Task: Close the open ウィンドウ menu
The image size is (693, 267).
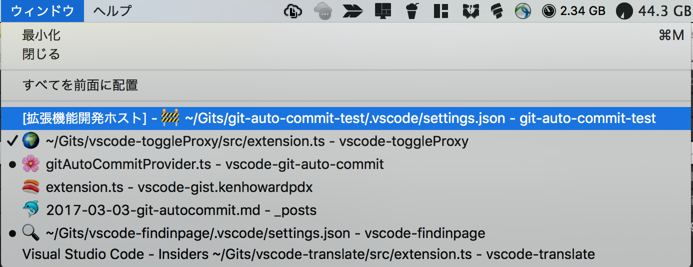Action: pyautogui.click(x=42, y=10)
